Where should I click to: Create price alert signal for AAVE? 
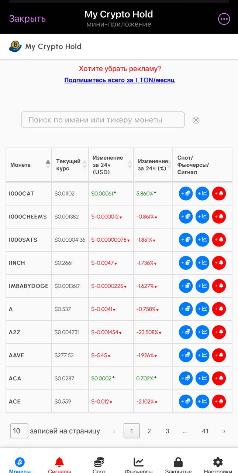pos(219,355)
